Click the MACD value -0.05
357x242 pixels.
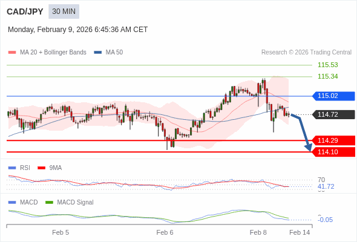tap(325, 220)
